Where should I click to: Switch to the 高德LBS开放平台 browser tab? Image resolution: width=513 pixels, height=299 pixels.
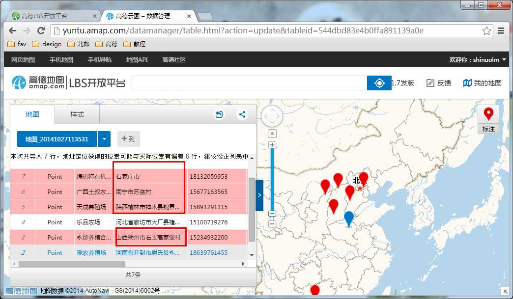coord(53,16)
